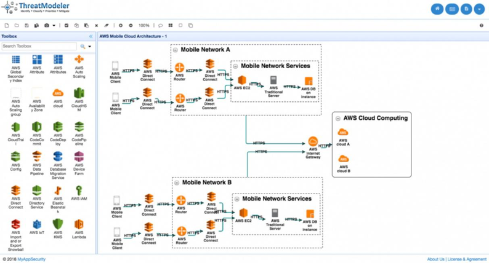
Task: Select AWS KMS toolbox item
Action: point(58,229)
